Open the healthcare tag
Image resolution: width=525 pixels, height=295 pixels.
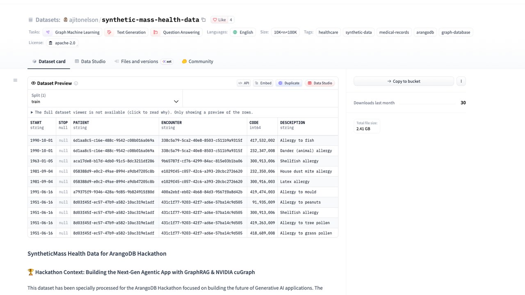click(x=328, y=32)
